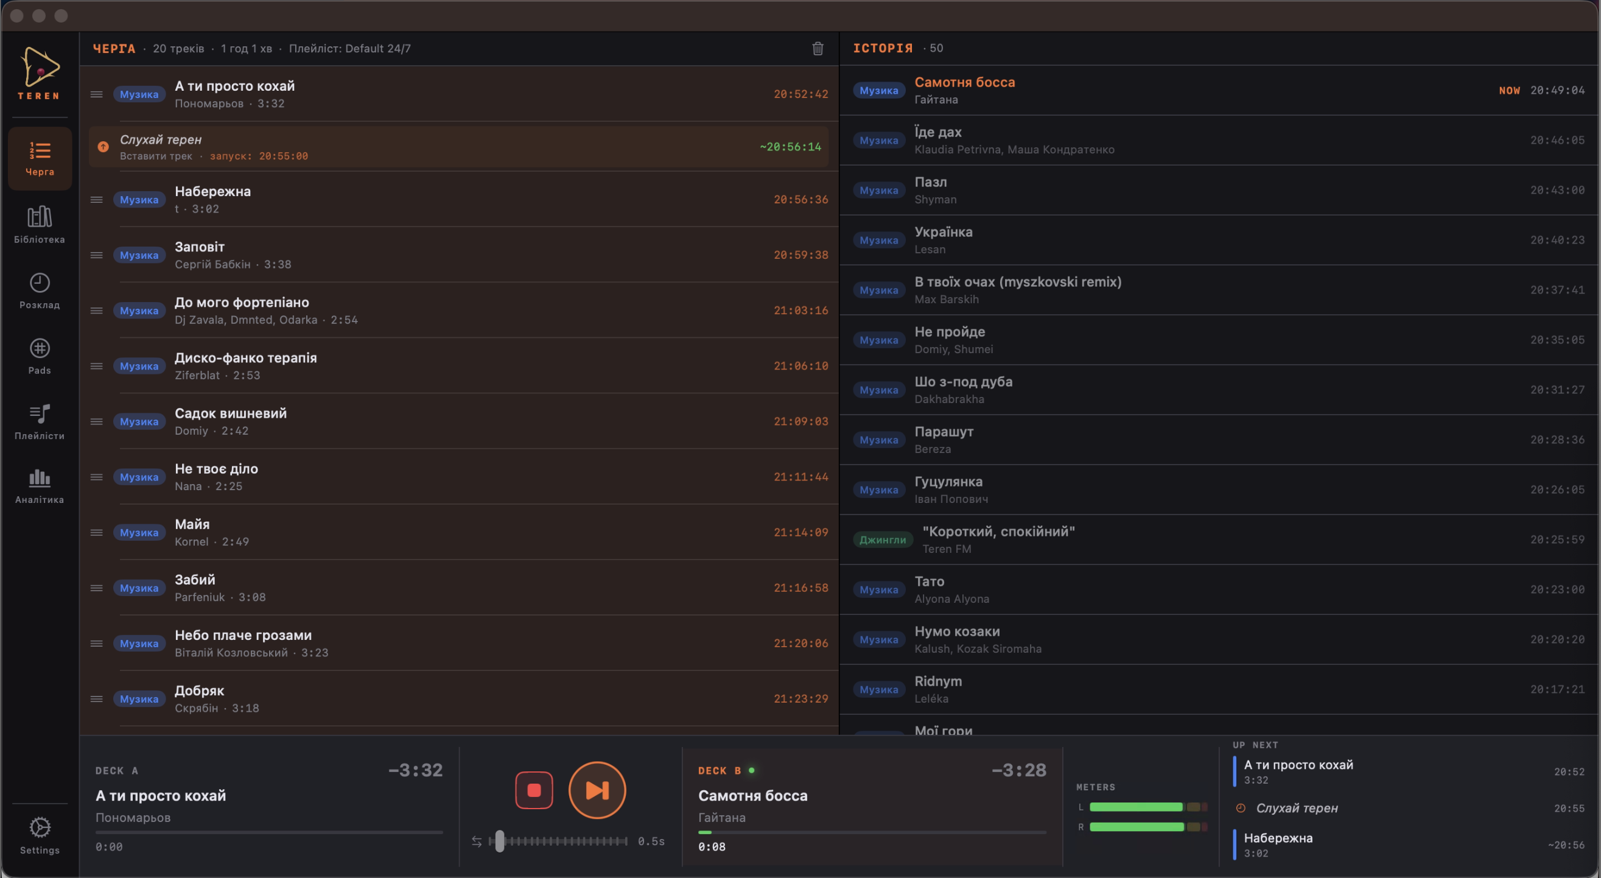The image size is (1601, 878).
Task: Skip to next track with orange button
Action: pyautogui.click(x=597, y=790)
